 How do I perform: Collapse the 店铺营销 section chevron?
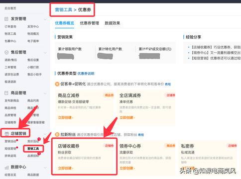[45, 134]
